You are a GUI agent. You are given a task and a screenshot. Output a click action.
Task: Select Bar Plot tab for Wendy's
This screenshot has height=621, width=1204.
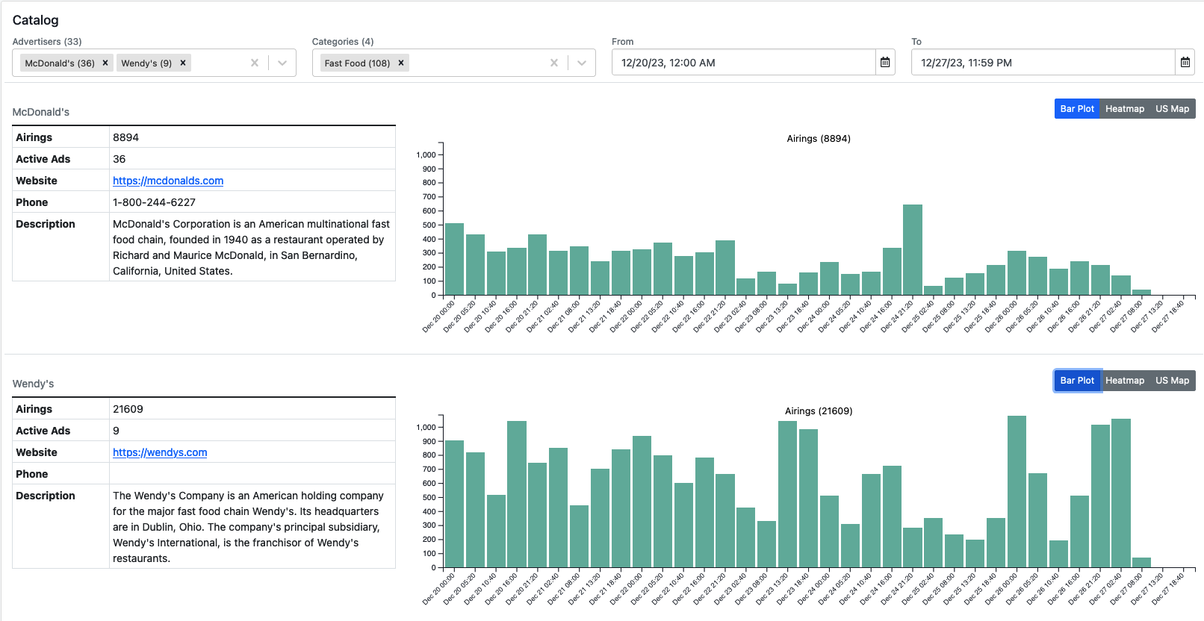(x=1077, y=381)
